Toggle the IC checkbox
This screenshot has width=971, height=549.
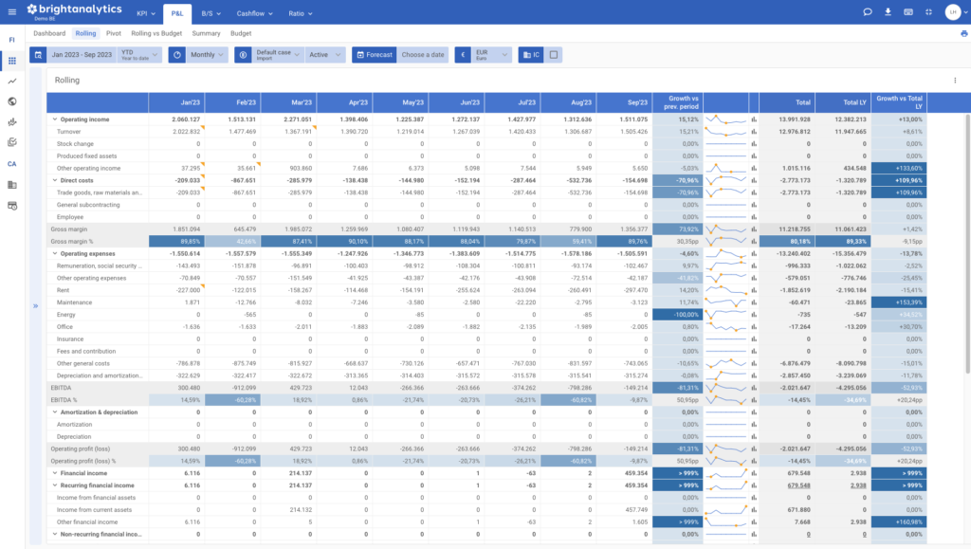tap(554, 54)
